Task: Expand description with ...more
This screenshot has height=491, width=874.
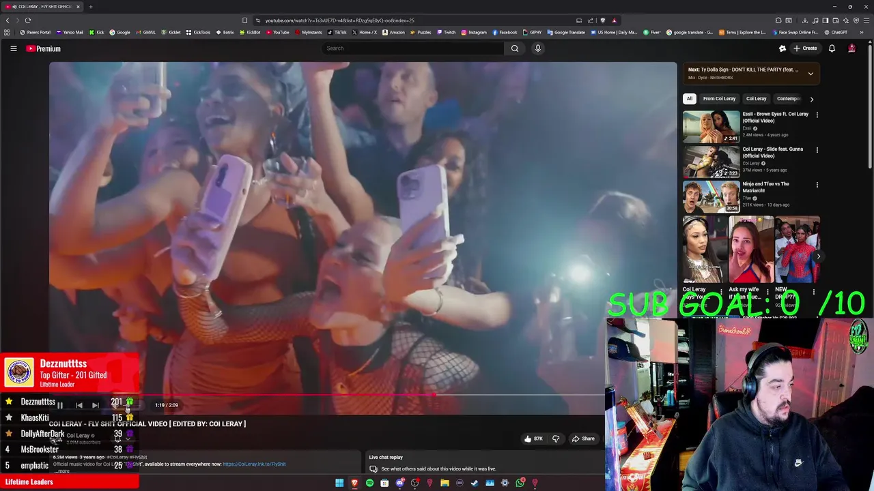Action: point(61,471)
